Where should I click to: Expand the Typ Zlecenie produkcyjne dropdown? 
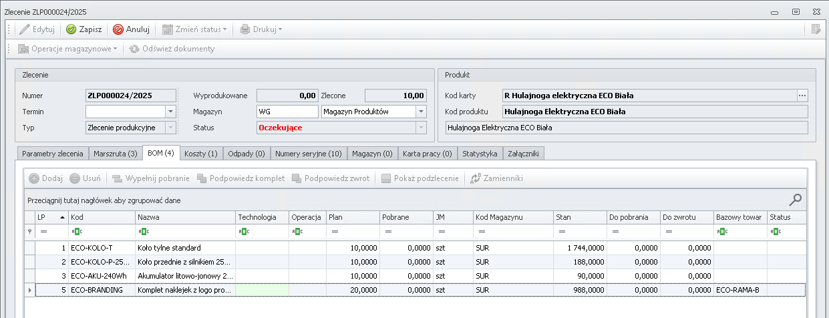point(170,128)
